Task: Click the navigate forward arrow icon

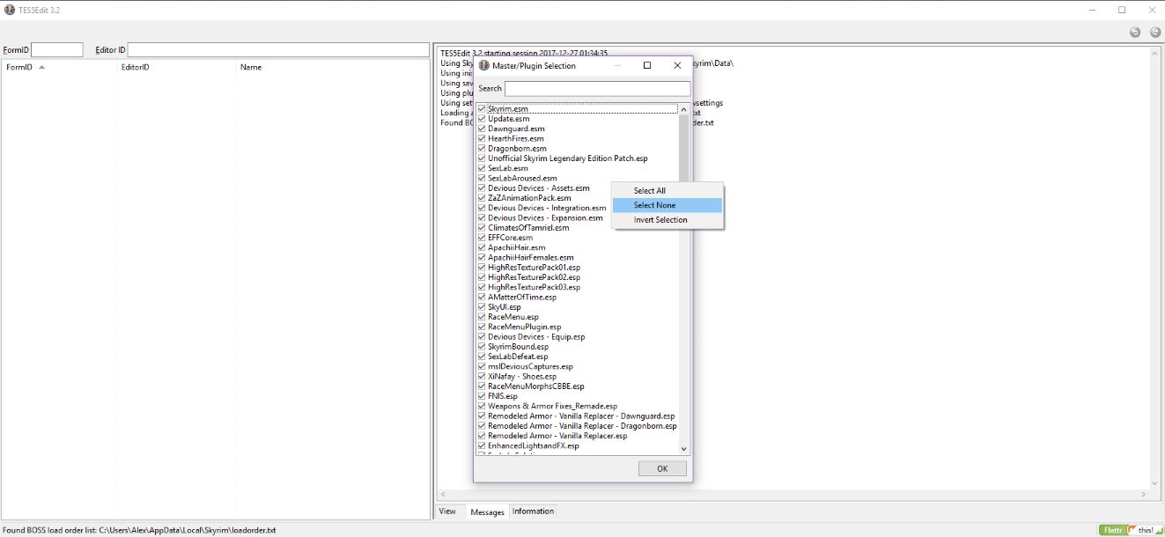Action: pyautogui.click(x=1155, y=33)
